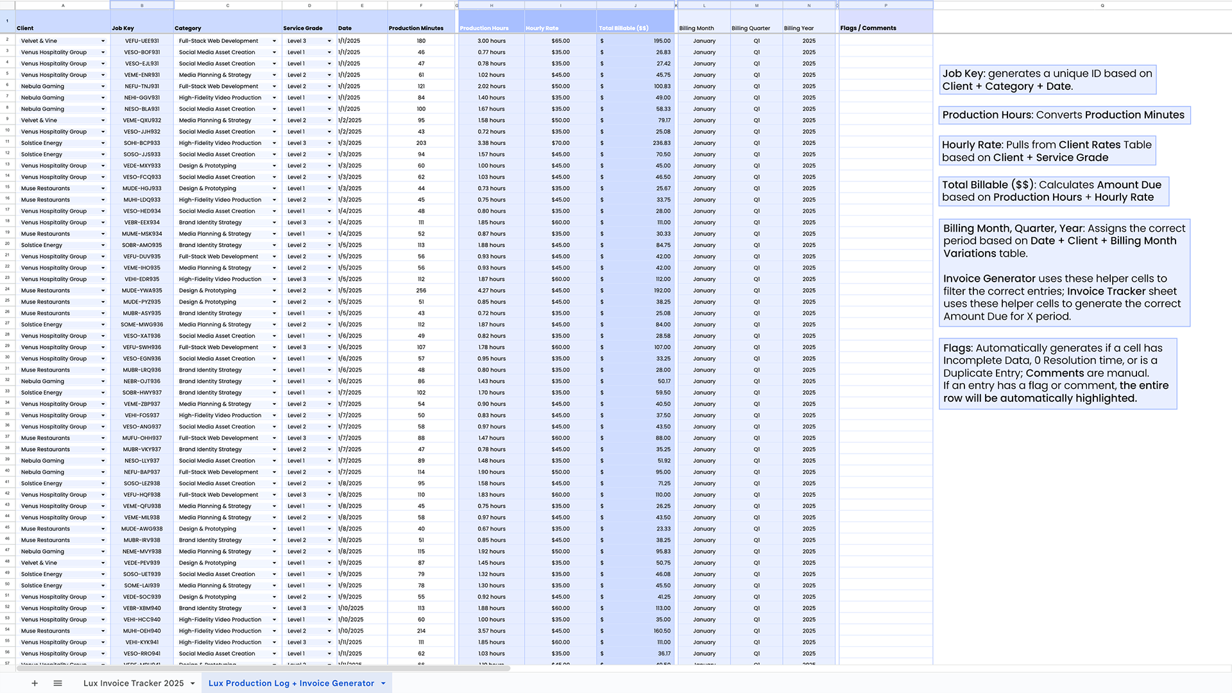The width and height of the screenshot is (1232, 693).
Task: Select Lux Production Log + Invoice Generator tab
Action: coord(291,683)
